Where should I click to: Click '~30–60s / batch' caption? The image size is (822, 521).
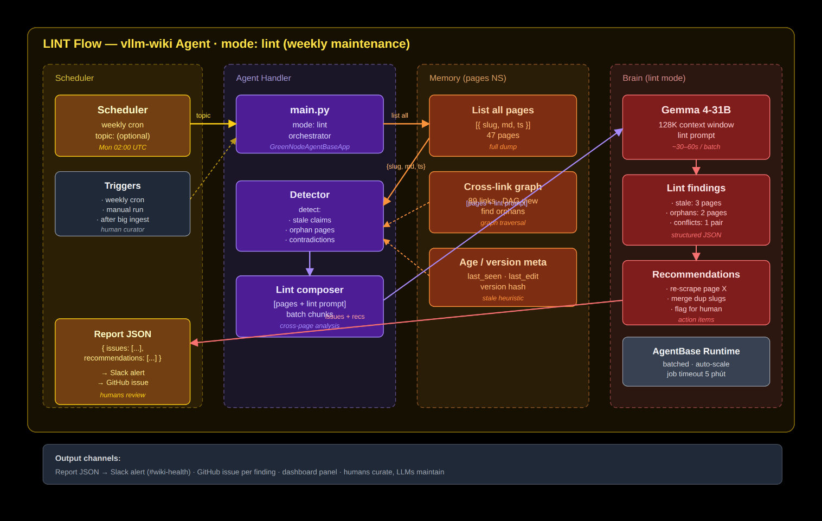click(696, 147)
